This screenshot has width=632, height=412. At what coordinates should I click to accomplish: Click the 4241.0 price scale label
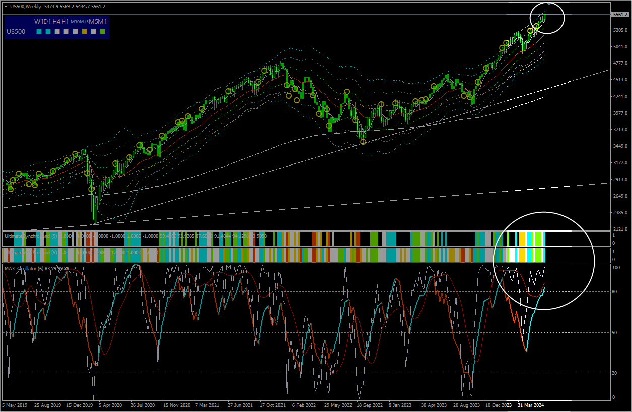(619, 97)
